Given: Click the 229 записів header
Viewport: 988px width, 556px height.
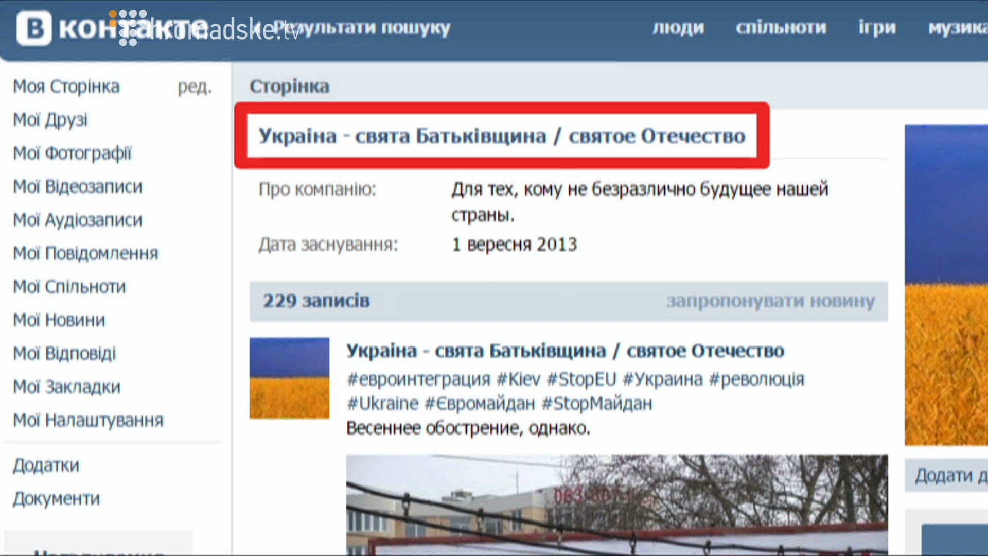Looking at the screenshot, I should (x=316, y=301).
